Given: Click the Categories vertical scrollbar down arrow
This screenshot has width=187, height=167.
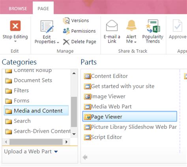Looking at the screenshot, I should [74, 134].
